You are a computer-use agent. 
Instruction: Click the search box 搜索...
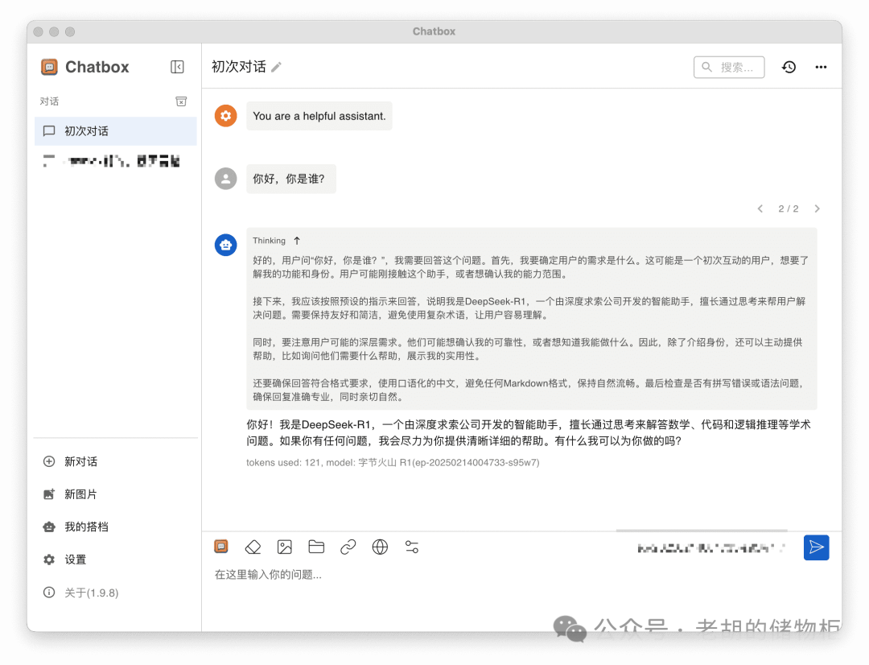[x=729, y=67]
